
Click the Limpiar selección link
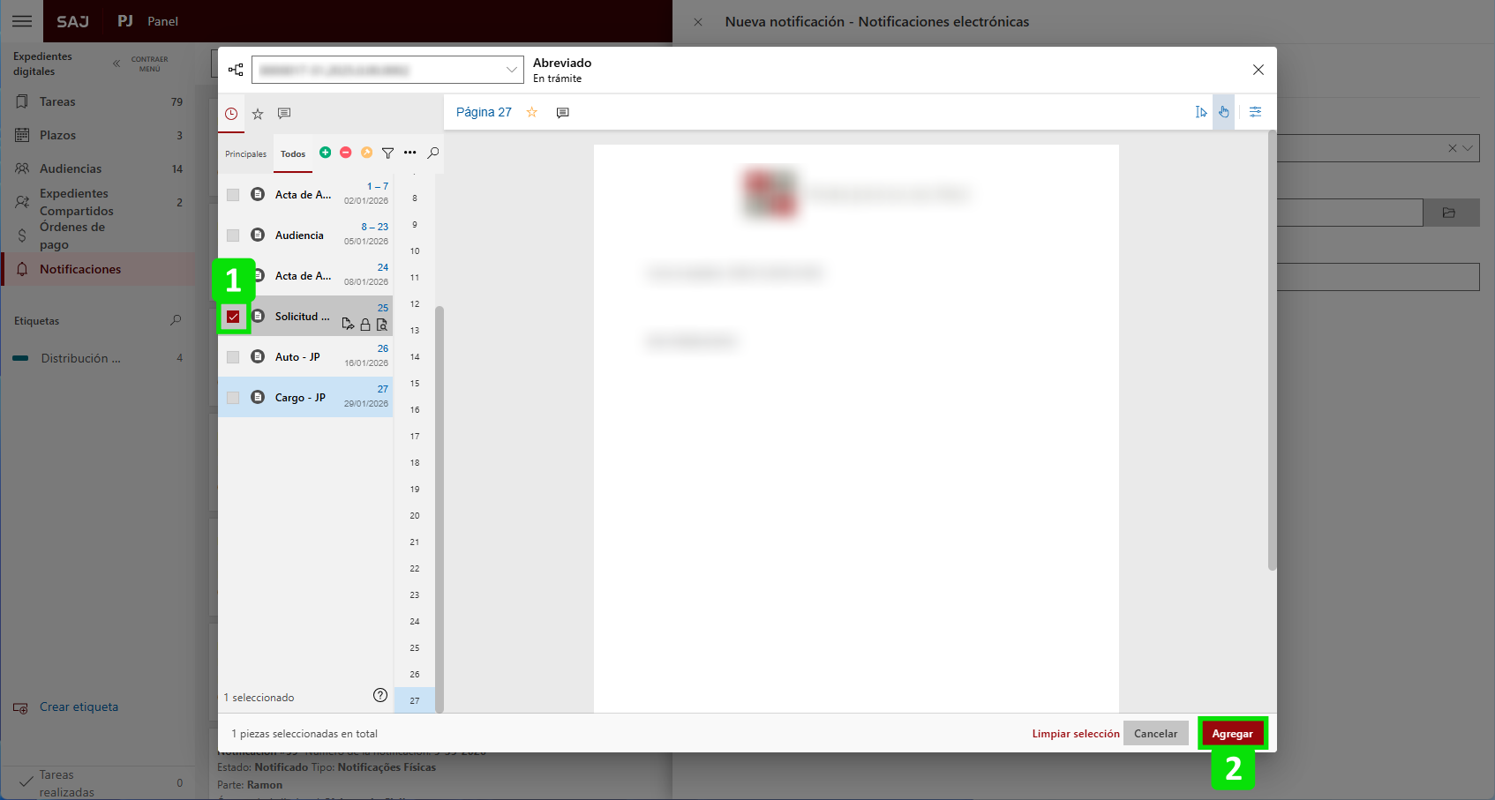pos(1075,734)
